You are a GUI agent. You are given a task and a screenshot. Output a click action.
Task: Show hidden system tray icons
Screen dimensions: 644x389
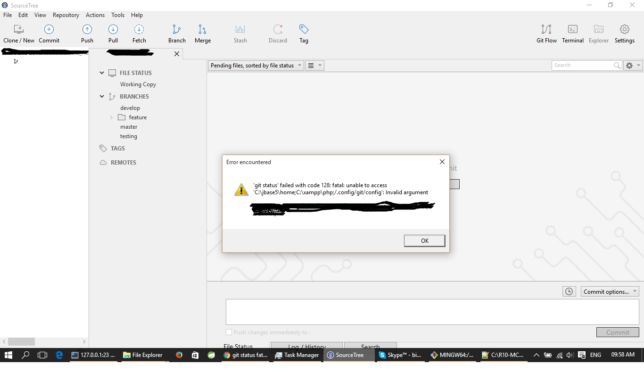click(536, 355)
